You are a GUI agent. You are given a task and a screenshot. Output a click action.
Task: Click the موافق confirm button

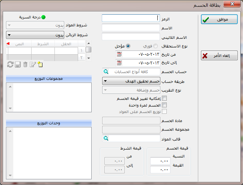tap(219, 20)
